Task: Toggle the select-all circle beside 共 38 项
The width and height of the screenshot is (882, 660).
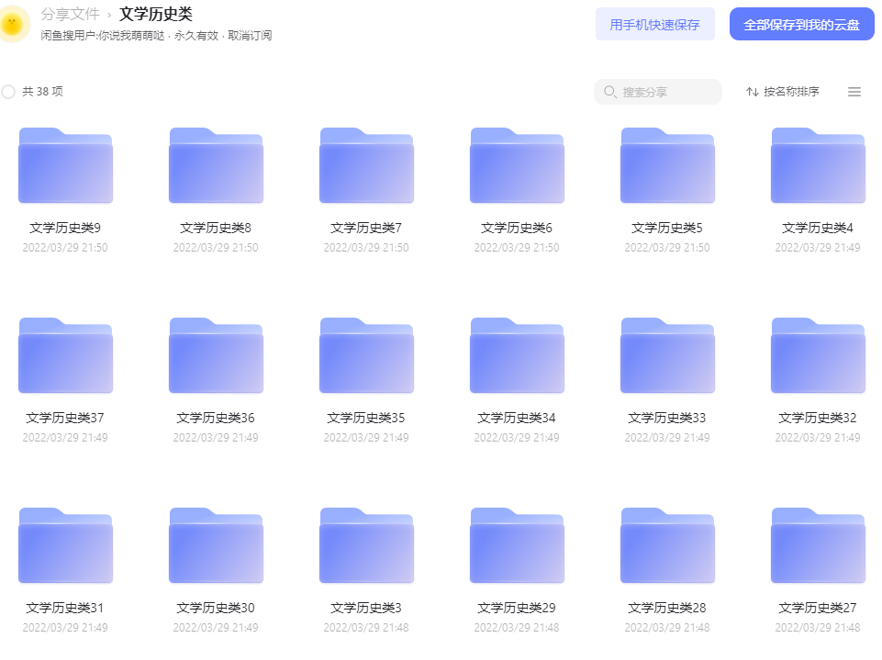Action: click(x=8, y=91)
